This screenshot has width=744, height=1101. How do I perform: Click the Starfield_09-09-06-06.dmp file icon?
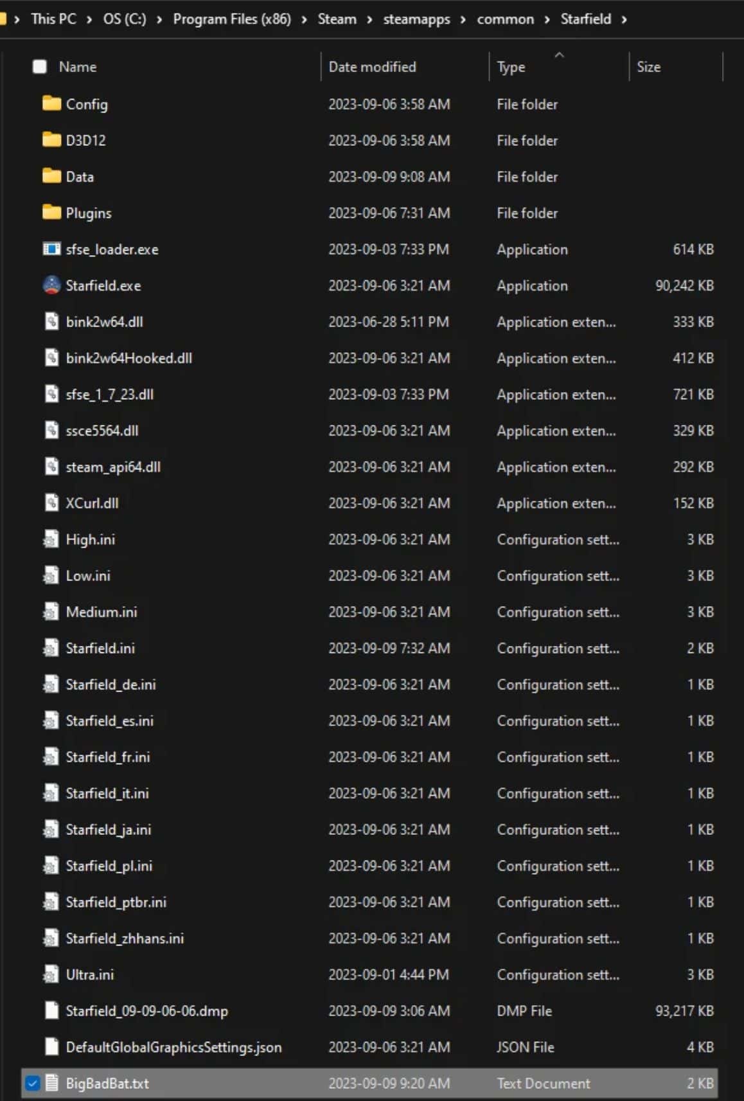[x=51, y=1011]
